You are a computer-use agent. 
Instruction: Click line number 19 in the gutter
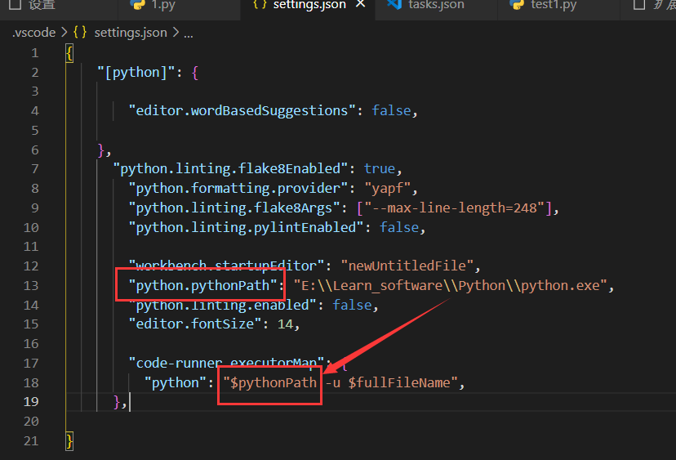pyautogui.click(x=30, y=402)
